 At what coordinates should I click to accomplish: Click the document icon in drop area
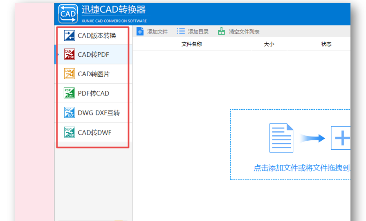[281, 138]
